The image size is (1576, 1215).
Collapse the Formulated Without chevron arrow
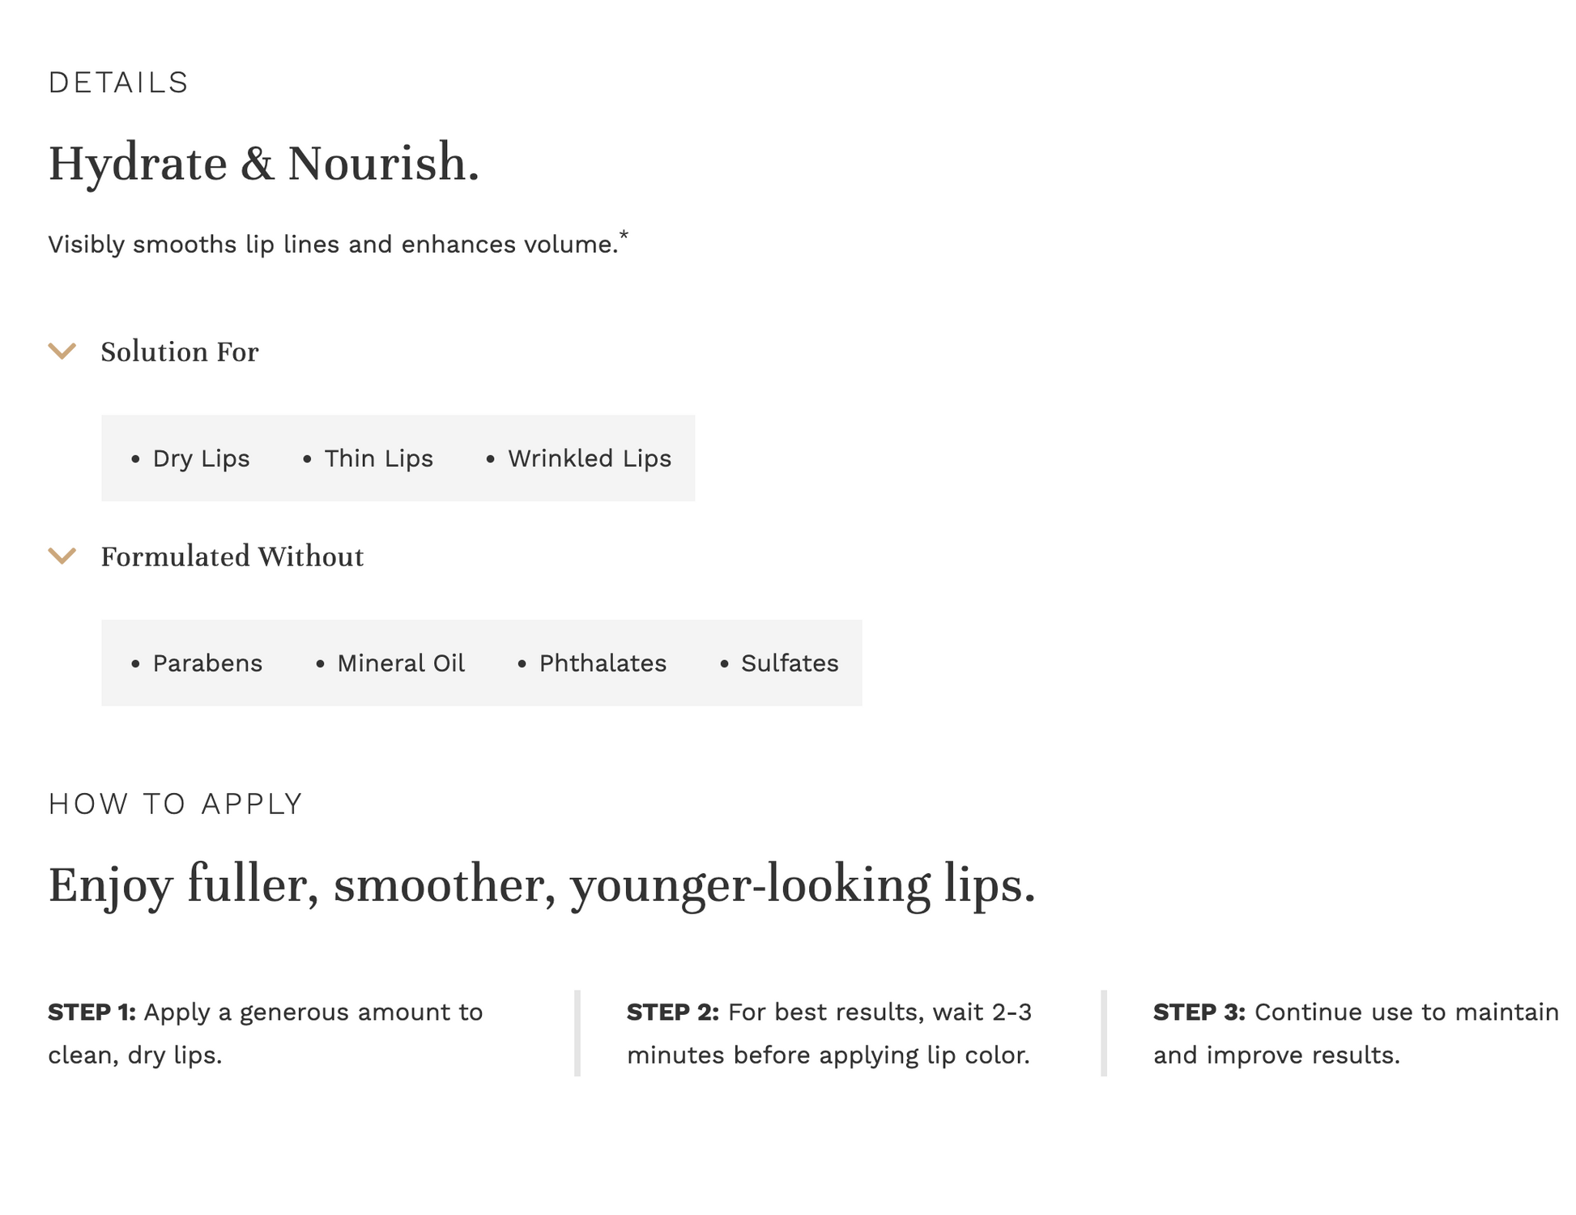pos(62,556)
